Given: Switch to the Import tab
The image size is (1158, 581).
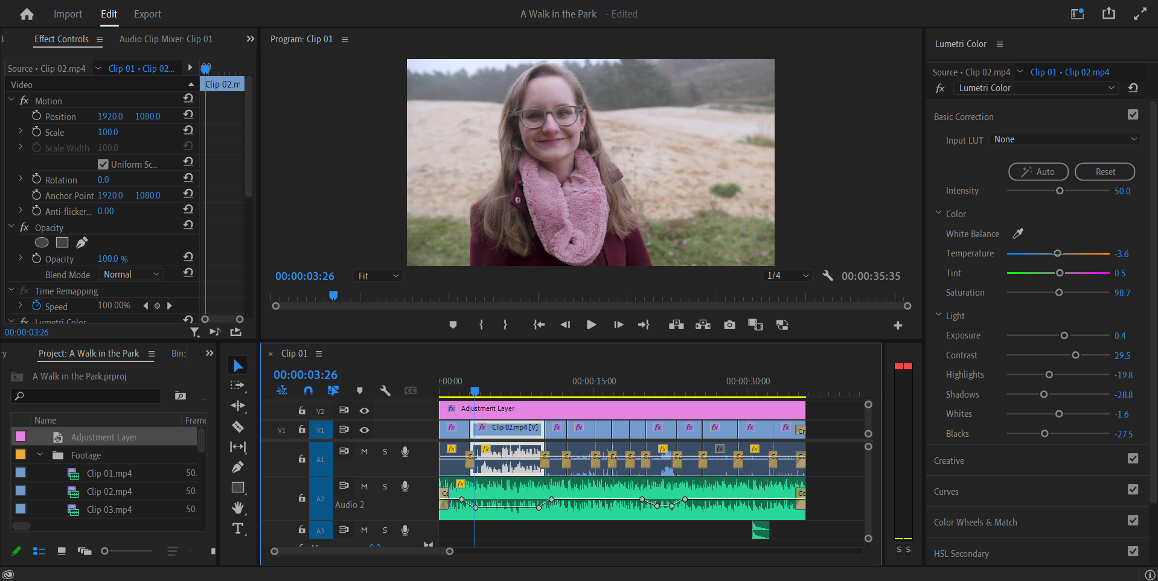Looking at the screenshot, I should pos(68,14).
